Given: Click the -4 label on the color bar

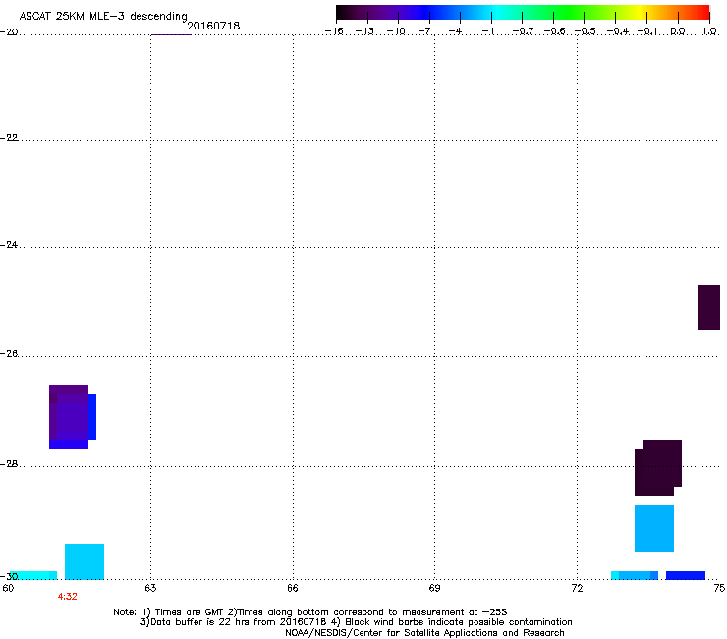Looking at the screenshot, I should coord(456,31).
